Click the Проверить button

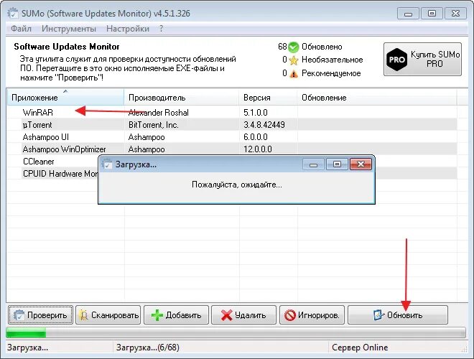(40, 315)
